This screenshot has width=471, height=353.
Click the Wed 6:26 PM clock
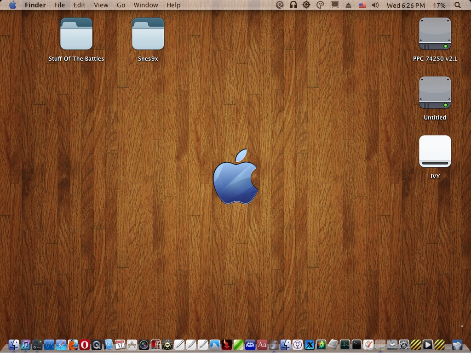[406, 6]
